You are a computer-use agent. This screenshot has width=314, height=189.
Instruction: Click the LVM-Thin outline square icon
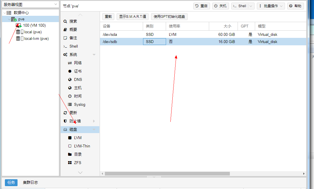pyautogui.click(x=70, y=146)
